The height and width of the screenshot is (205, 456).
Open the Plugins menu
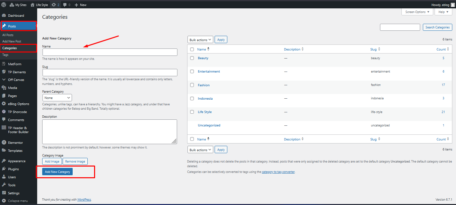[13, 169]
